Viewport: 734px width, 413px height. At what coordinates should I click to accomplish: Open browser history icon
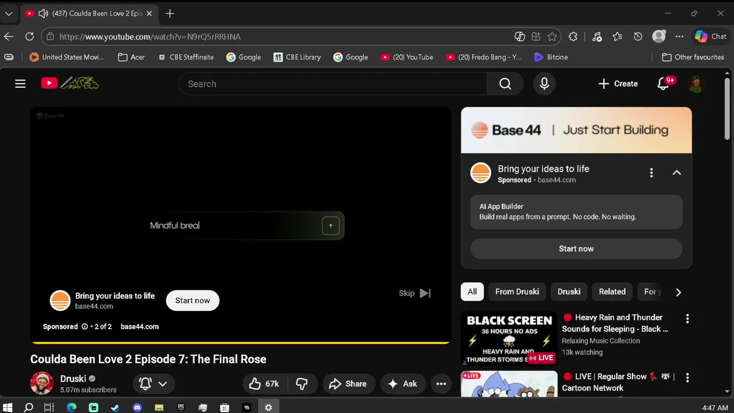[x=638, y=36]
